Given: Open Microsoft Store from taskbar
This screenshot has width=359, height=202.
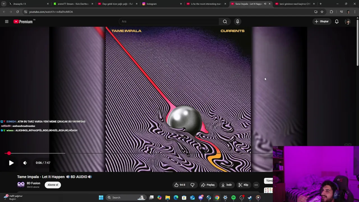Looking at the screenshot, I should pyautogui.click(x=184, y=198).
